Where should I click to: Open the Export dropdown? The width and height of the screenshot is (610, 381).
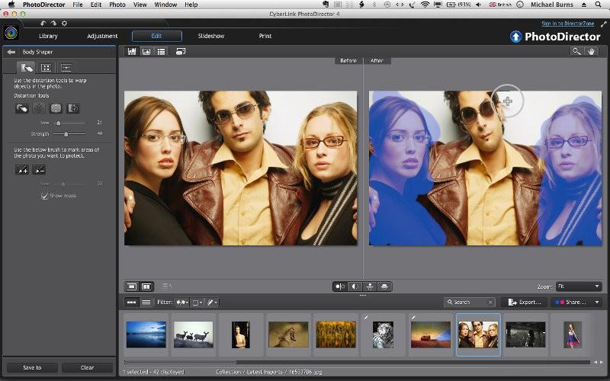coord(523,303)
